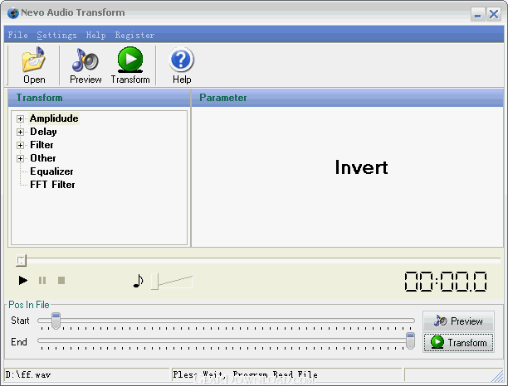Click the playback seek bar thumb
This screenshot has width=508, height=386.
pos(21,261)
